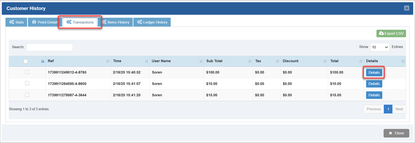Go to the Next page

click(x=399, y=109)
